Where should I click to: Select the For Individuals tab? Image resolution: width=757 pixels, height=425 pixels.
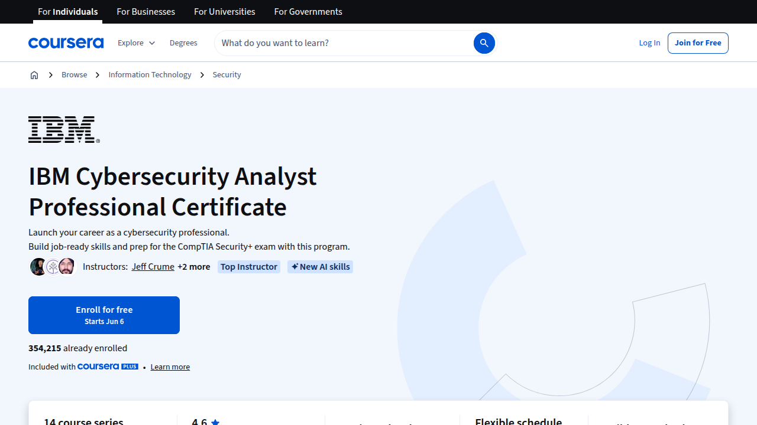(x=67, y=12)
